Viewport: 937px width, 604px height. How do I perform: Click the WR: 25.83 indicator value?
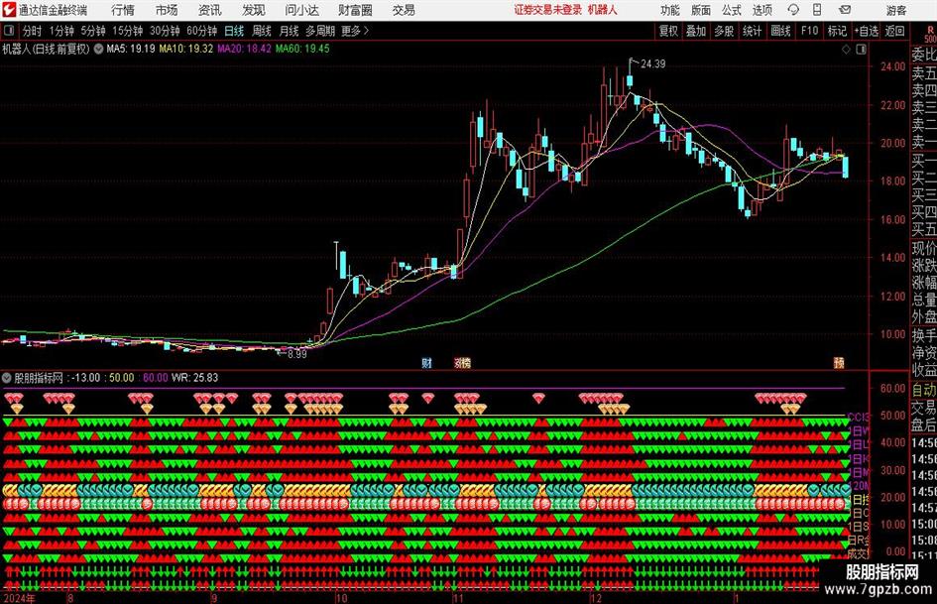click(x=194, y=378)
